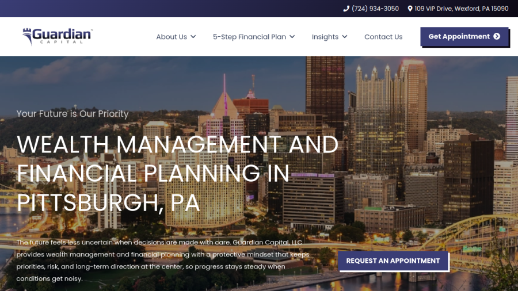Click the 'Your Future is Our Priority' tagline
The image size is (518, 291).
pos(73,113)
